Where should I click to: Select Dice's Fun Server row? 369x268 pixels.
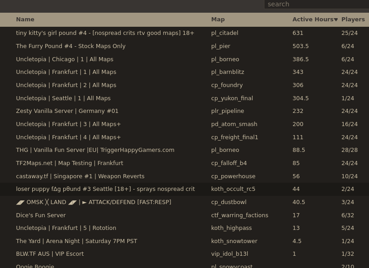point(184,215)
